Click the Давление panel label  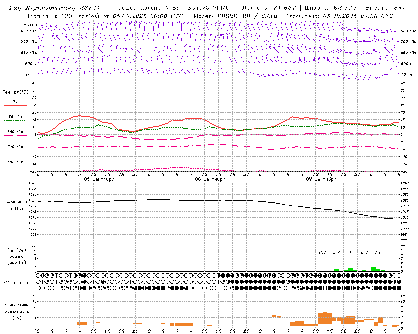coord(17,202)
